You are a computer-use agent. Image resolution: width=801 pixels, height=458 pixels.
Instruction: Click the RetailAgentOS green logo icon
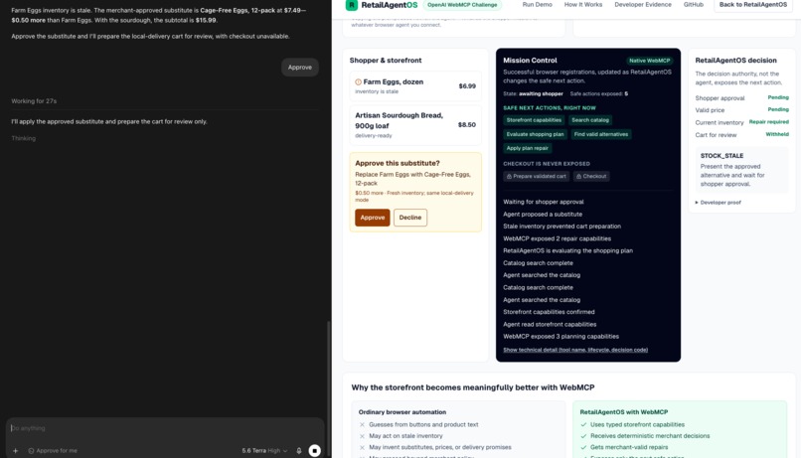click(x=352, y=5)
